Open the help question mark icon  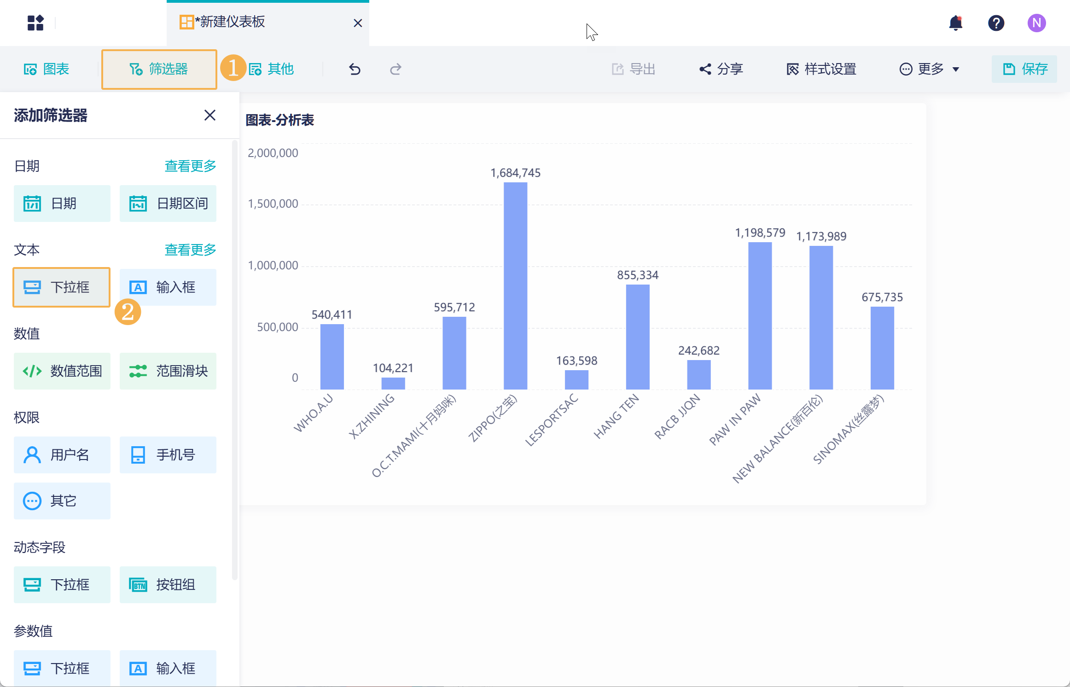(996, 23)
